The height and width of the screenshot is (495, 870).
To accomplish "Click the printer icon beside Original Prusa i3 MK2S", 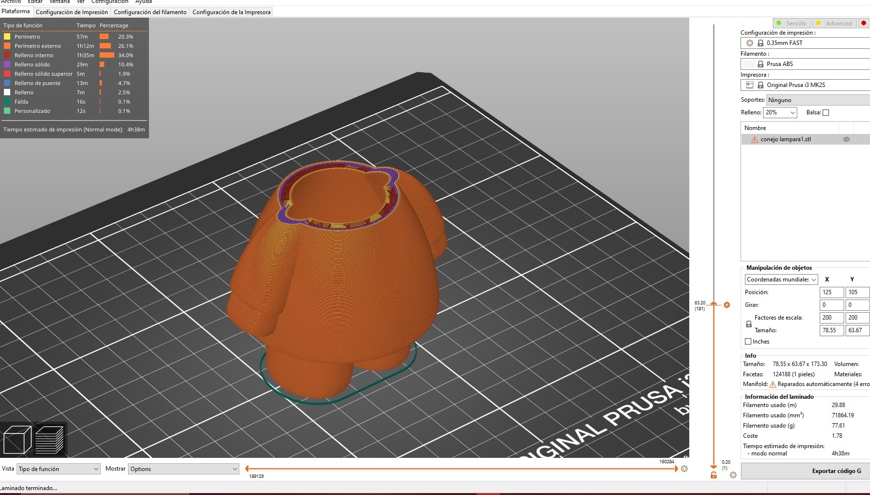I will pos(749,85).
